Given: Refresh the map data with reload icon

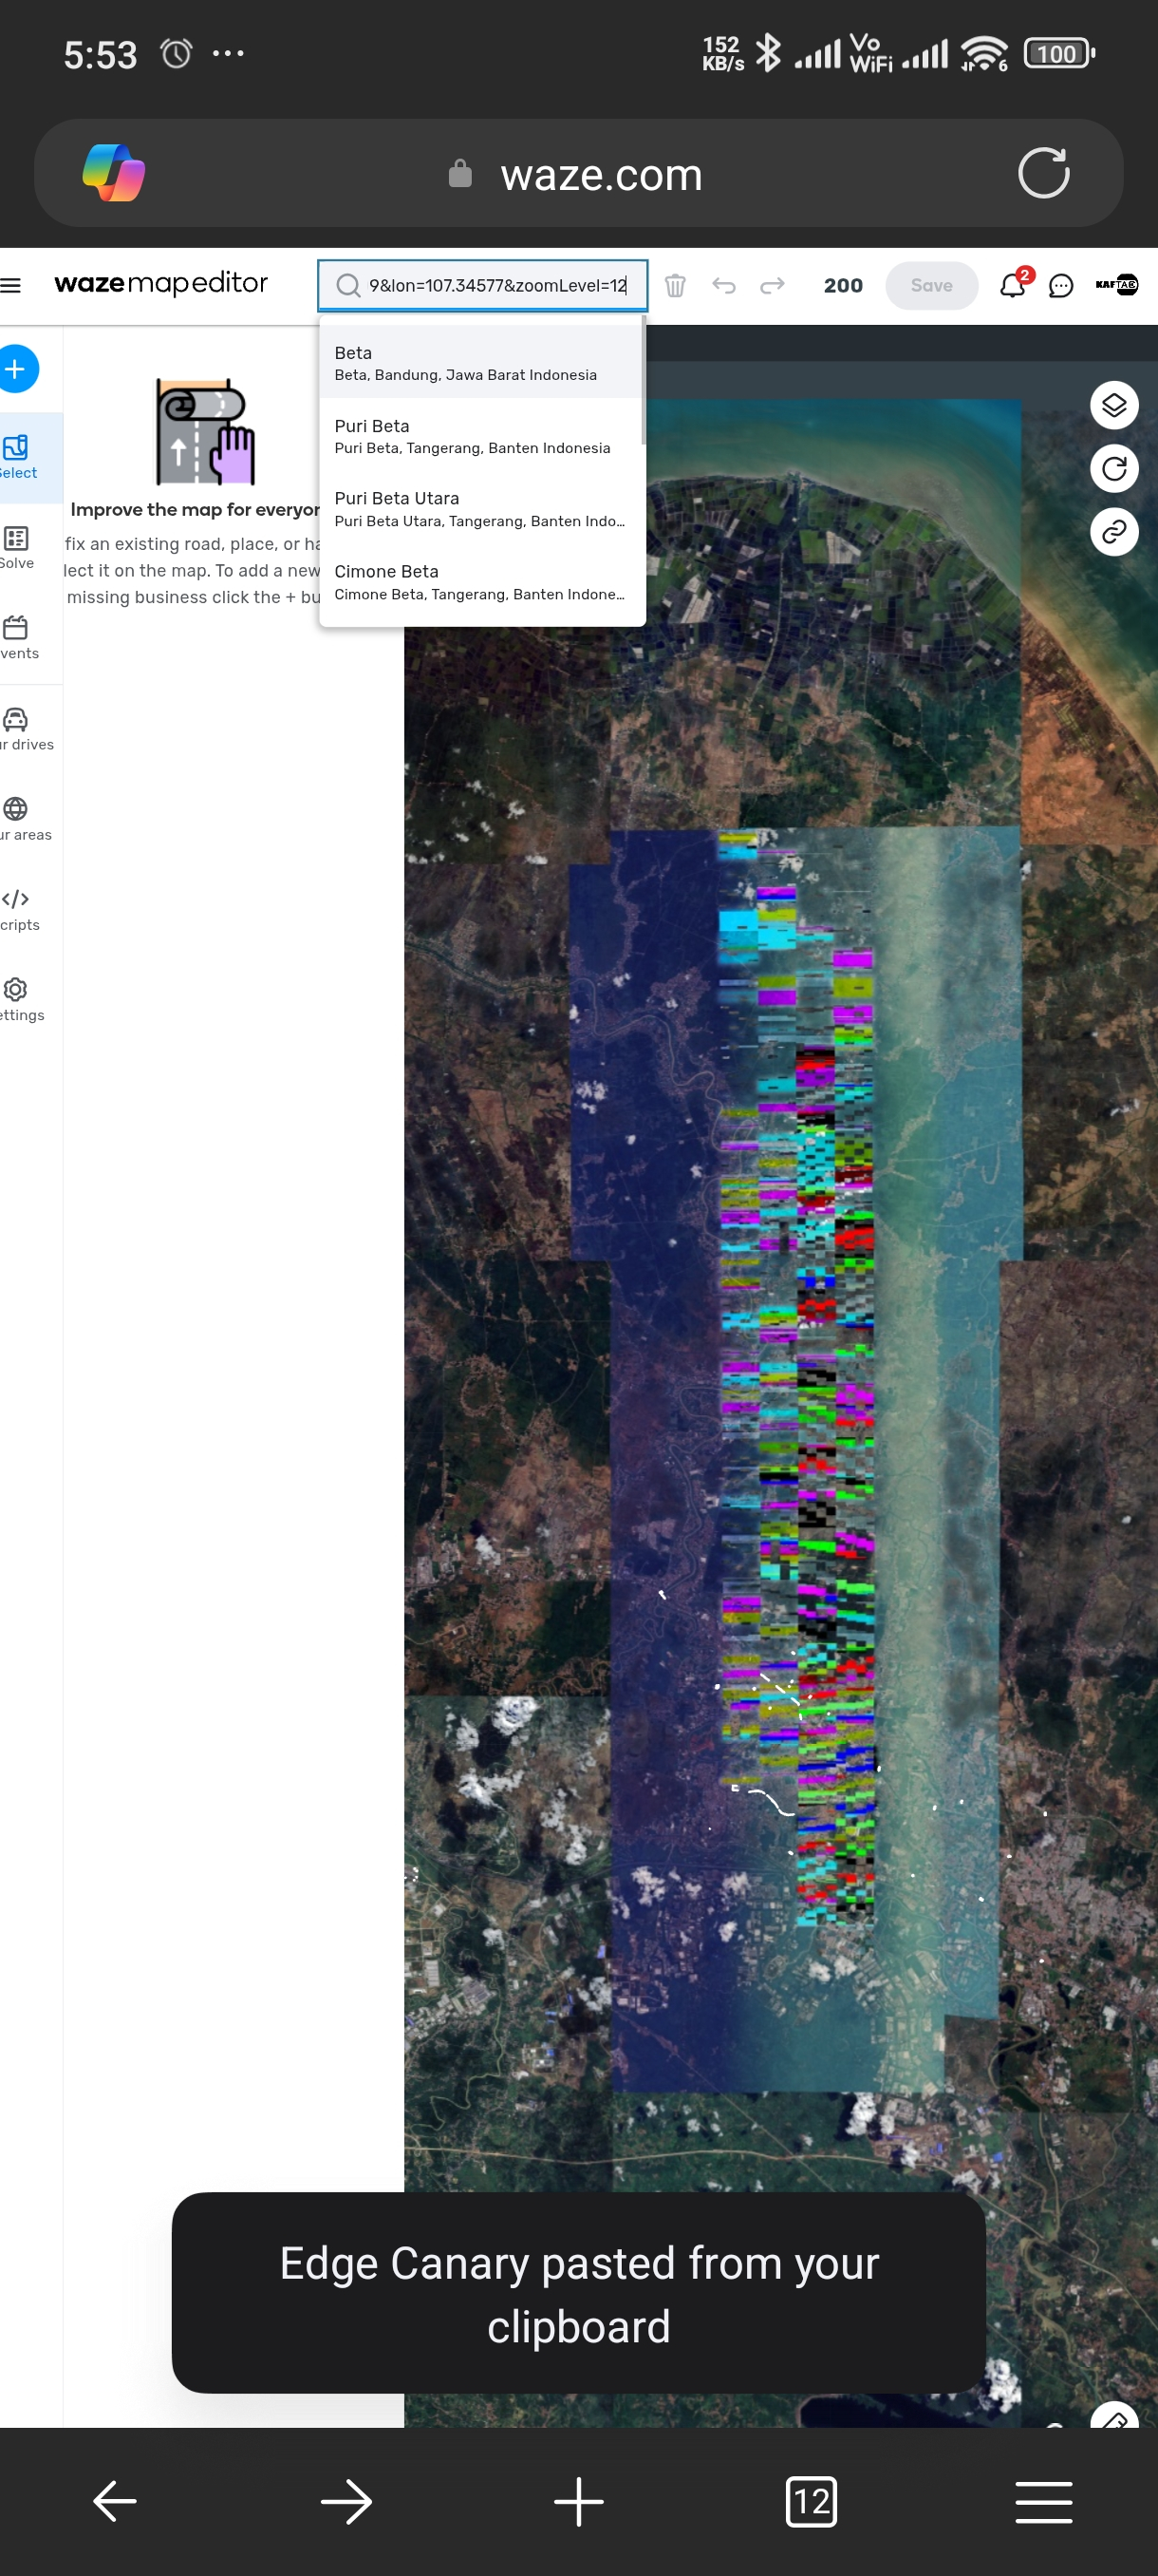Looking at the screenshot, I should (1113, 469).
